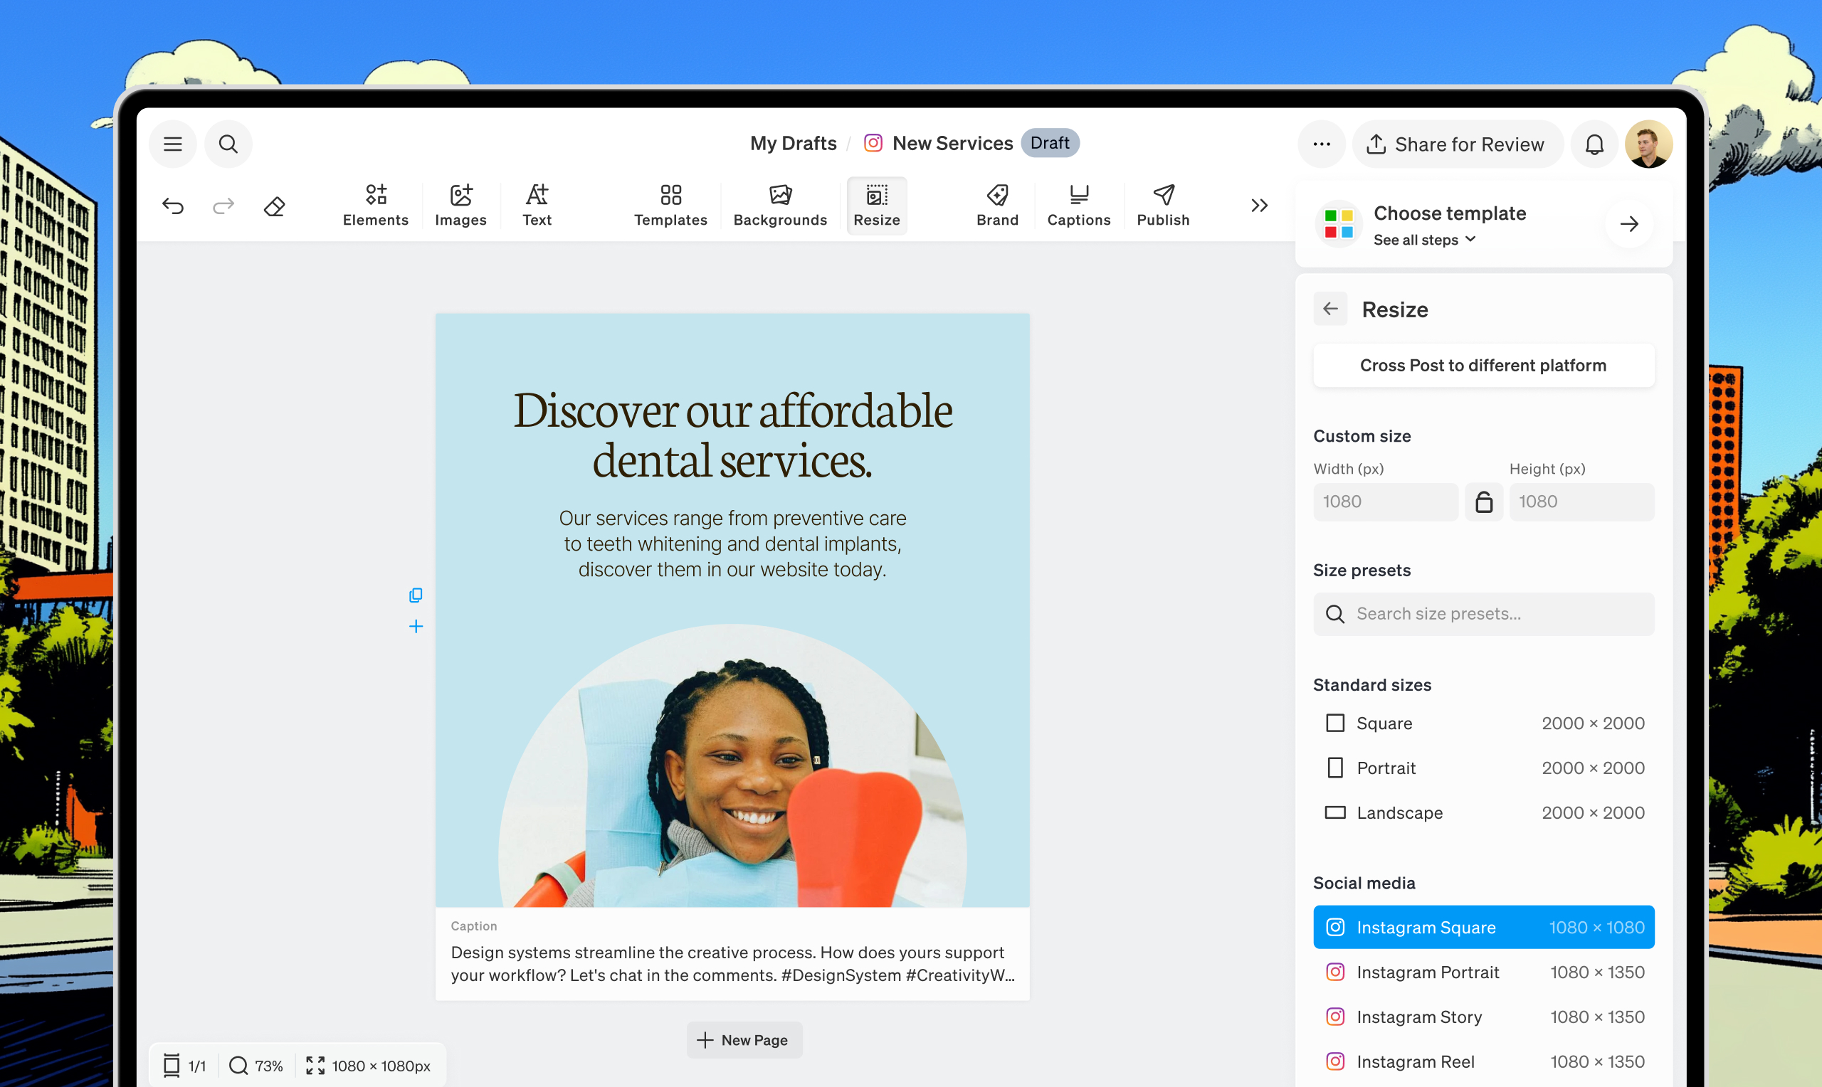The height and width of the screenshot is (1087, 1822).
Task: Select the body paragraph text on canvas
Action: pyautogui.click(x=732, y=544)
